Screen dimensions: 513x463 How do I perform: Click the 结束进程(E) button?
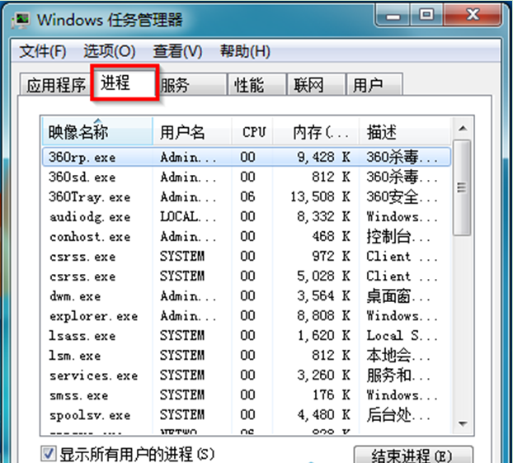[x=413, y=455]
